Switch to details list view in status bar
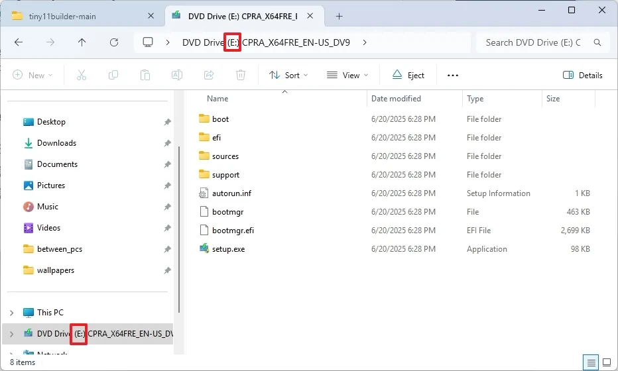 (x=591, y=362)
